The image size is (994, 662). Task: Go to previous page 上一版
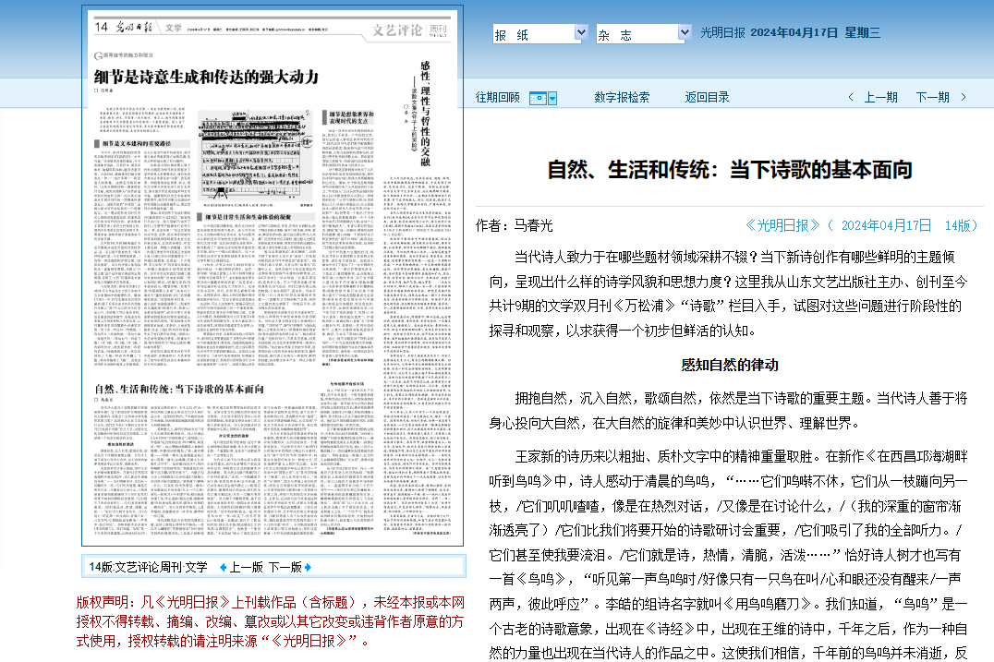click(247, 568)
